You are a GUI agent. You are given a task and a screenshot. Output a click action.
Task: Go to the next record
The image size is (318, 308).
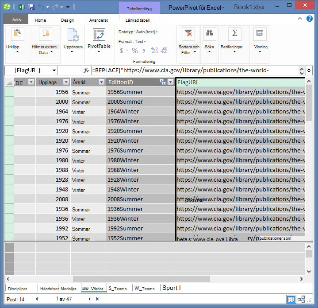(89, 299)
